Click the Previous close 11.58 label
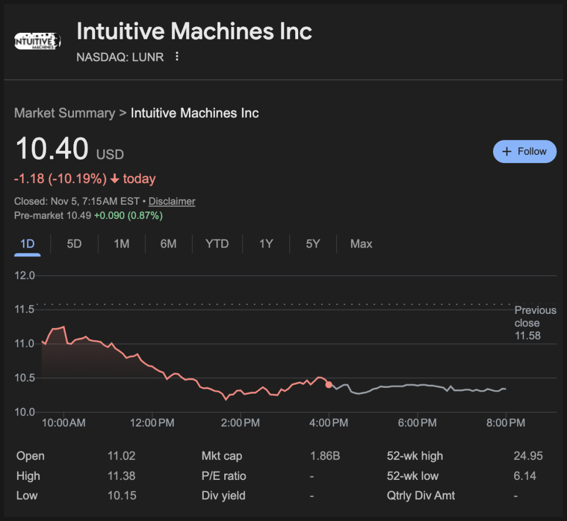The width and height of the screenshot is (567, 521). 535,323
